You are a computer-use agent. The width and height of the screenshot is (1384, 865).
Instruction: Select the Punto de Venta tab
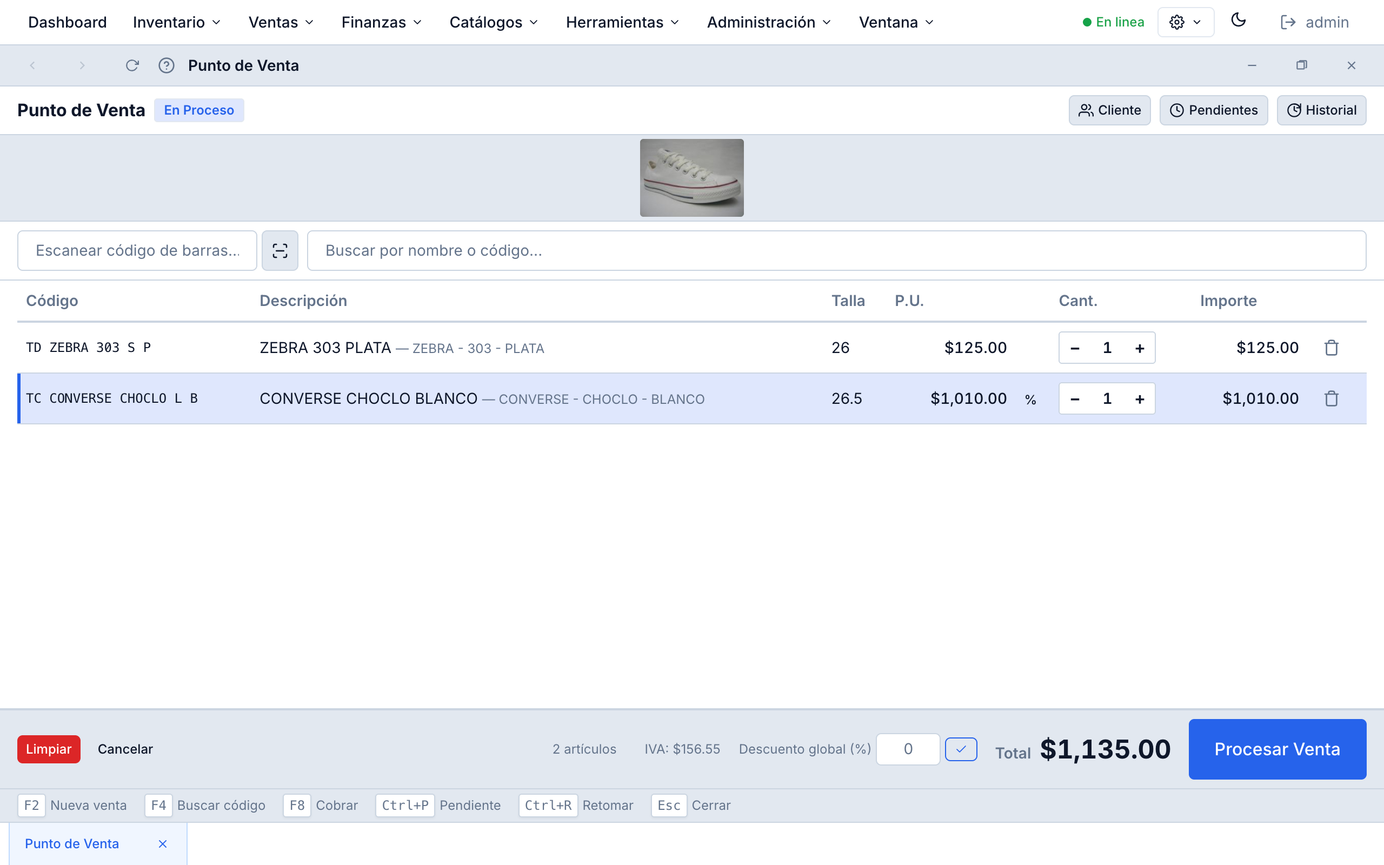(x=72, y=843)
